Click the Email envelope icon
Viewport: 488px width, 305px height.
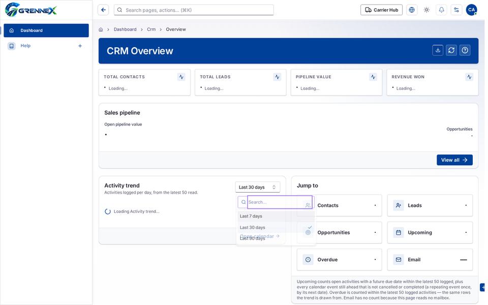[x=399, y=260]
